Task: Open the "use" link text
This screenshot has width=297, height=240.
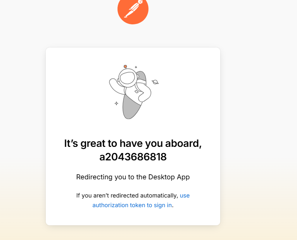Action: pos(185,196)
